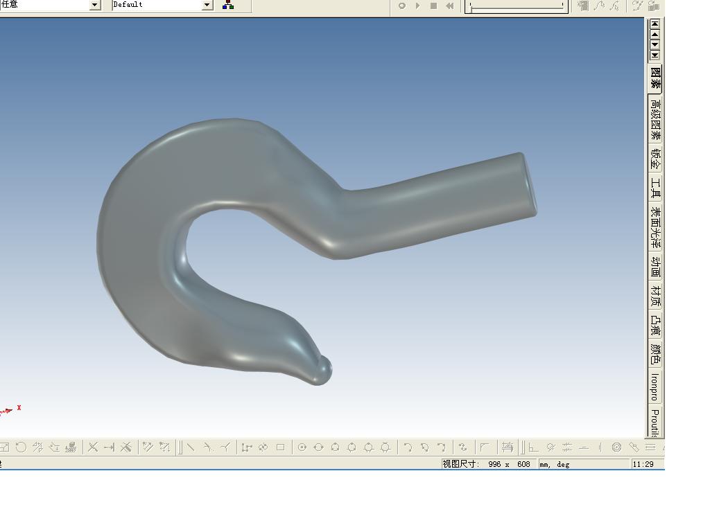Open the film-strip animation export icon

[583, 6]
